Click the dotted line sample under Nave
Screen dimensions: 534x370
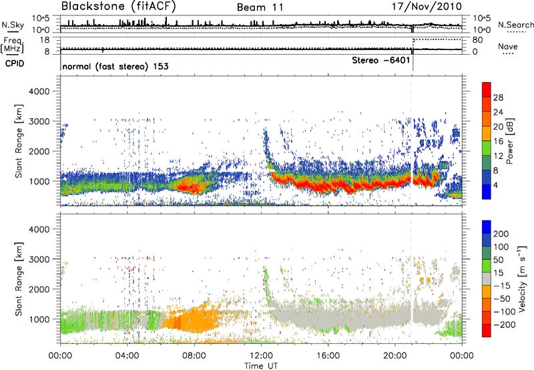508,53
